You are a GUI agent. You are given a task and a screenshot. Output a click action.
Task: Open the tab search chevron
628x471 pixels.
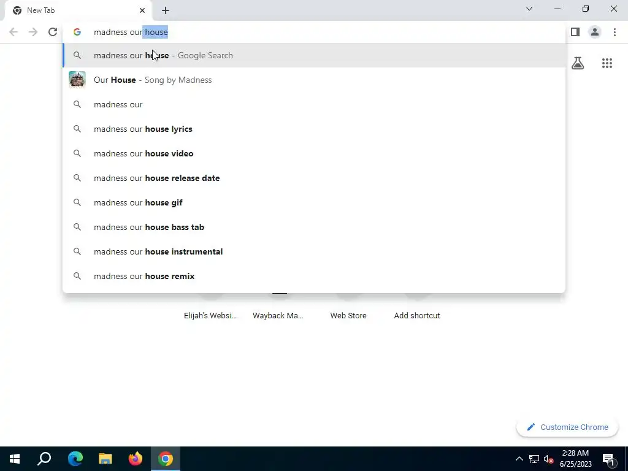[529, 9]
